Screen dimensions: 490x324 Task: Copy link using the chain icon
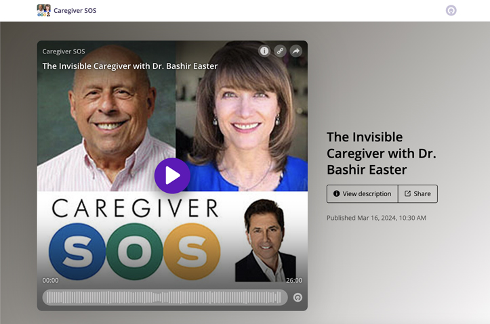281,51
